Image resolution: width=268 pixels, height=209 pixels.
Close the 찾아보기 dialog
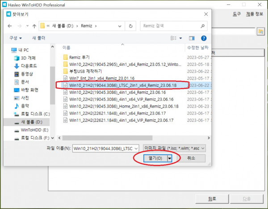[x=206, y=14]
